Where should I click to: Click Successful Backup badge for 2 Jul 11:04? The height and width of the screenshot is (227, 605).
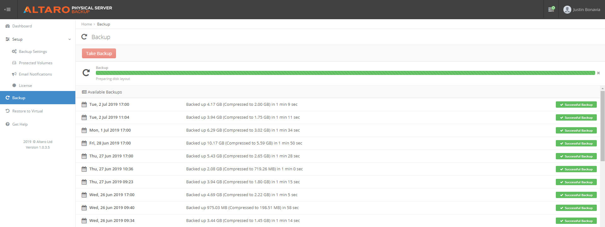(x=576, y=117)
